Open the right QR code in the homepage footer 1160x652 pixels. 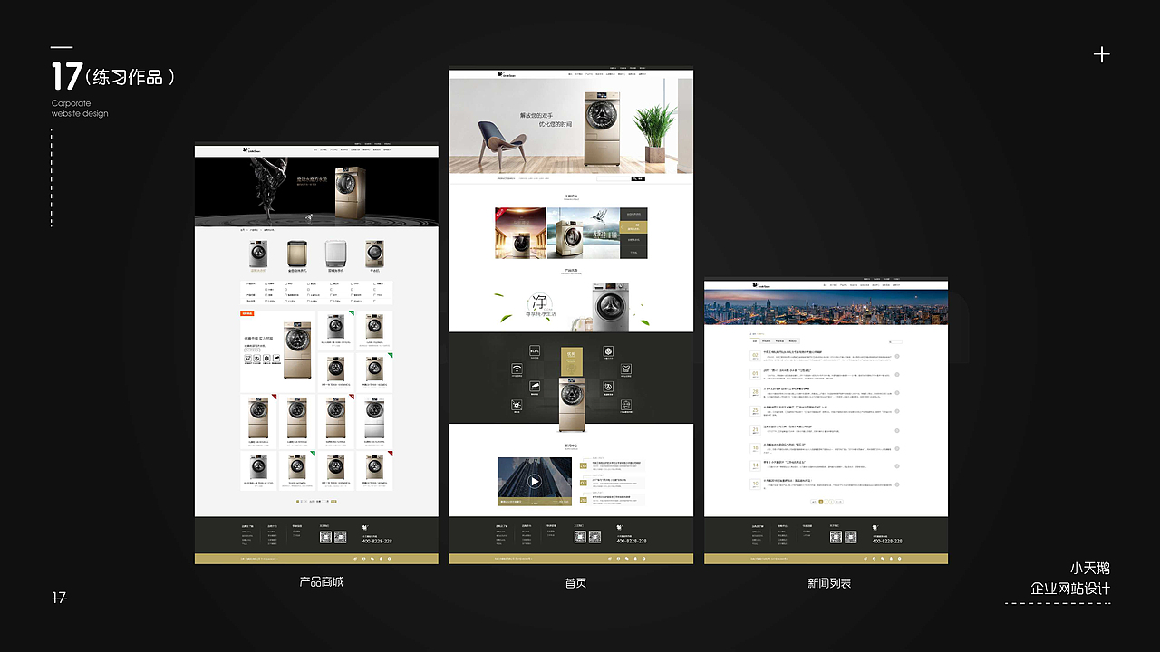[594, 537]
